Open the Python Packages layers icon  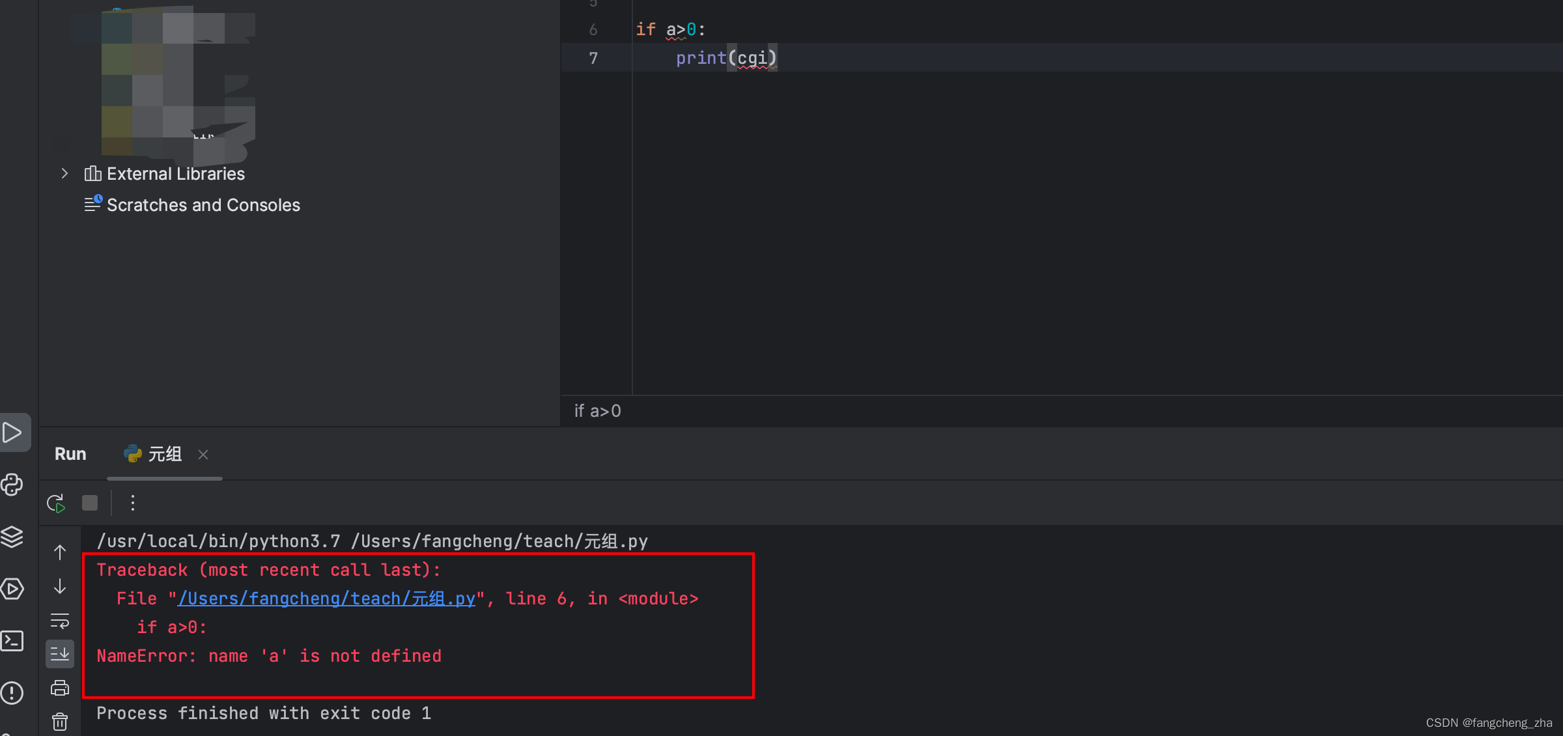click(x=13, y=537)
